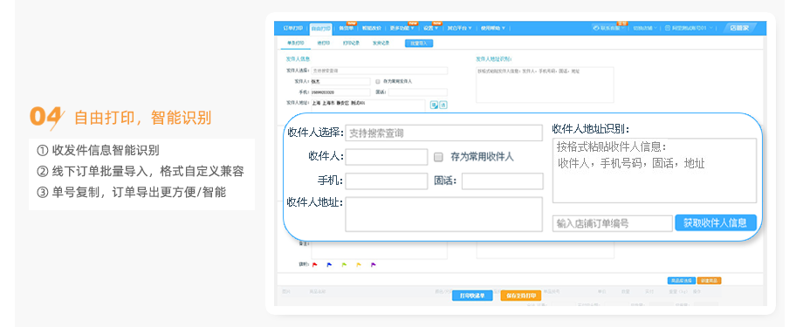Screen dimensions: 803x327
Task: Focus the 发件人 name input field
Action: click(x=340, y=81)
